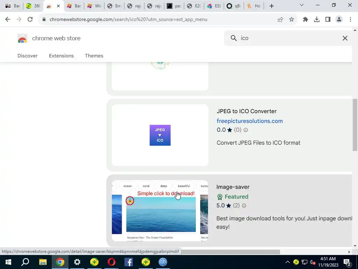The height and width of the screenshot is (269, 358).
Task: Click the vertical scrollbar down arrow
Action: [x=355, y=246]
